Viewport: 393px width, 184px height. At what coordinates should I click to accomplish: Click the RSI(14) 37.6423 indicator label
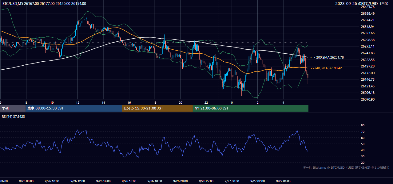14,117
